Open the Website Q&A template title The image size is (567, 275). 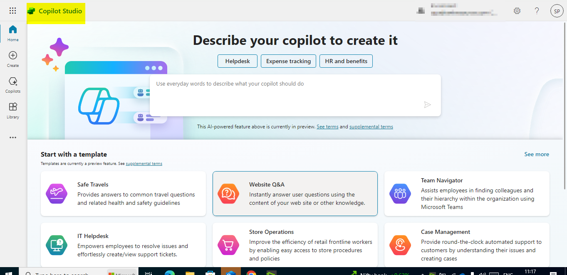tap(267, 184)
